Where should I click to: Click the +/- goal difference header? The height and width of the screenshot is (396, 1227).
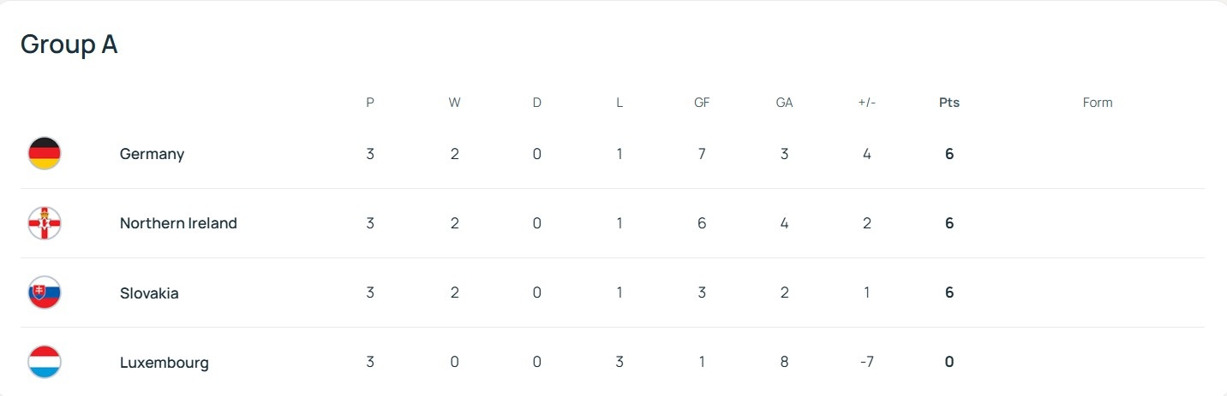pos(866,103)
